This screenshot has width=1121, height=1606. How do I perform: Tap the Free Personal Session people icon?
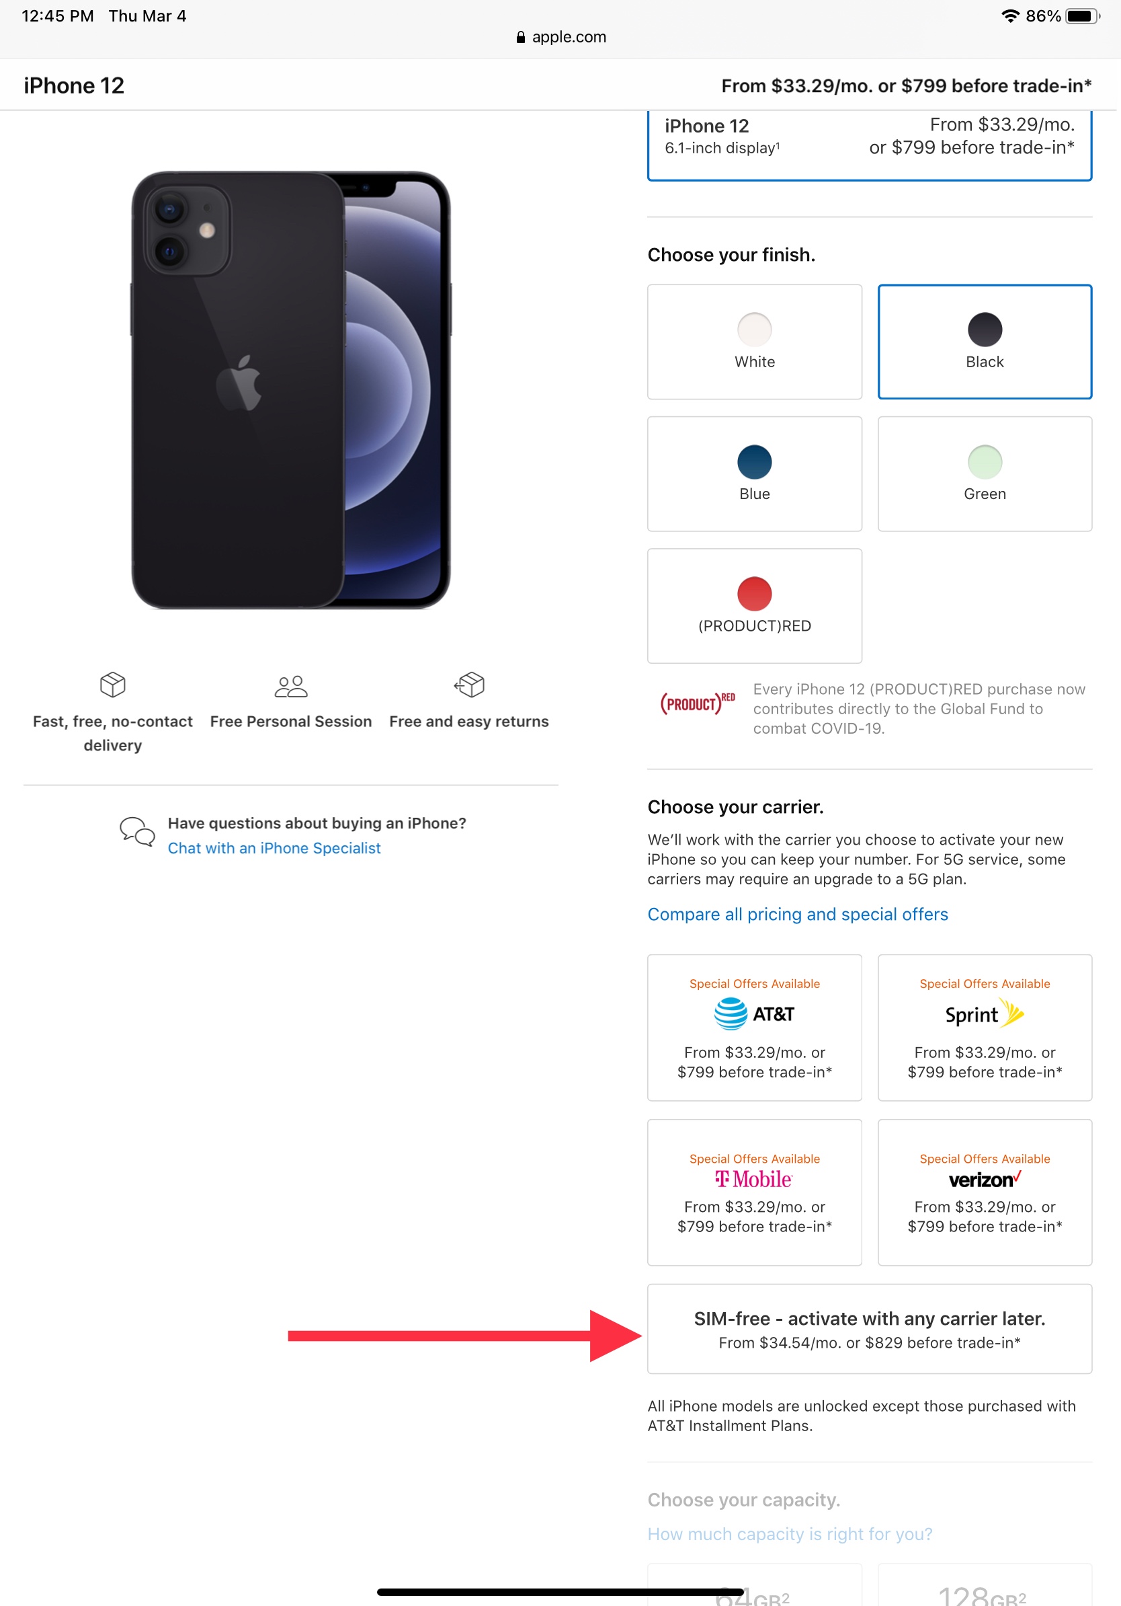tap(291, 686)
